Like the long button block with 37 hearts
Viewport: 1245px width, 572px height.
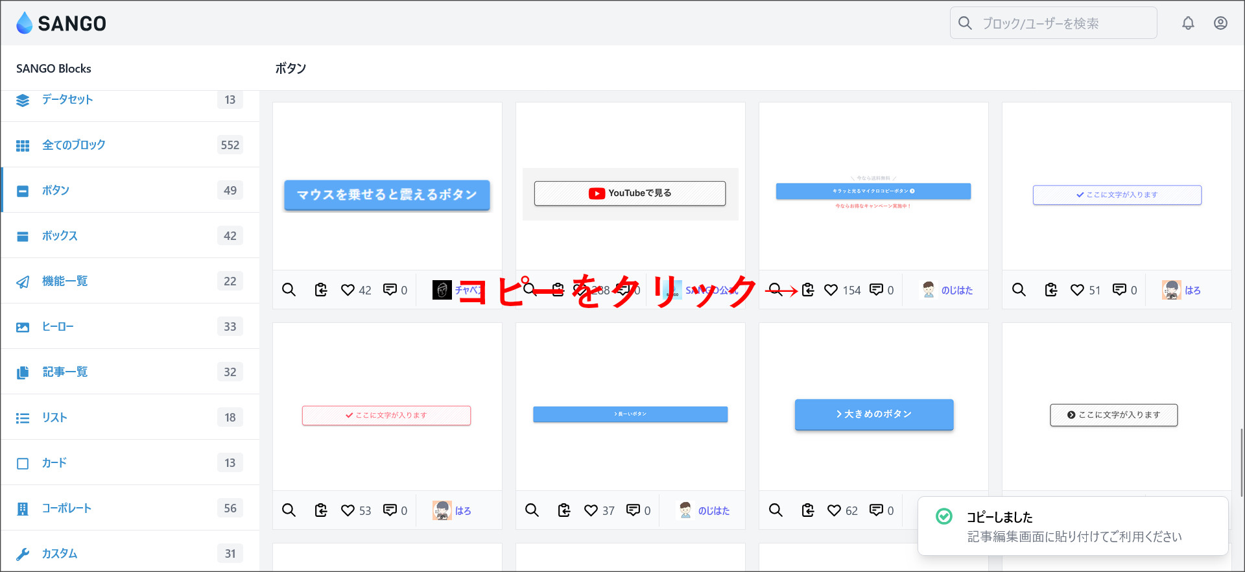tap(591, 510)
